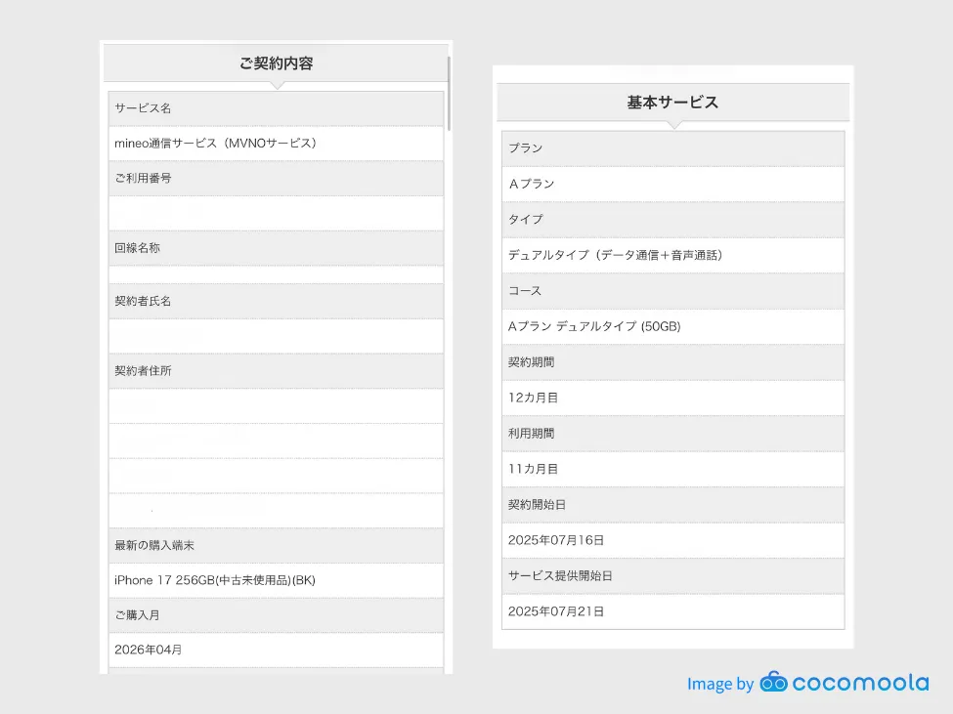Click the ご利用番号 label

pos(143,178)
